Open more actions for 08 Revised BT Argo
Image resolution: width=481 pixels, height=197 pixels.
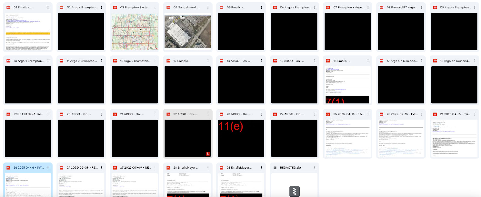(421, 8)
